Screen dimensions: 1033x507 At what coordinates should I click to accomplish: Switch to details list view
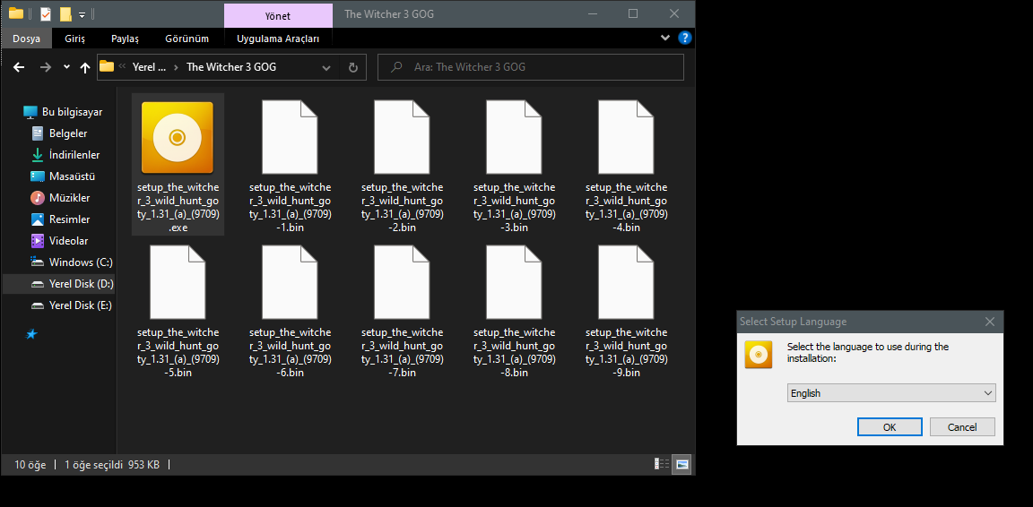tap(662, 464)
